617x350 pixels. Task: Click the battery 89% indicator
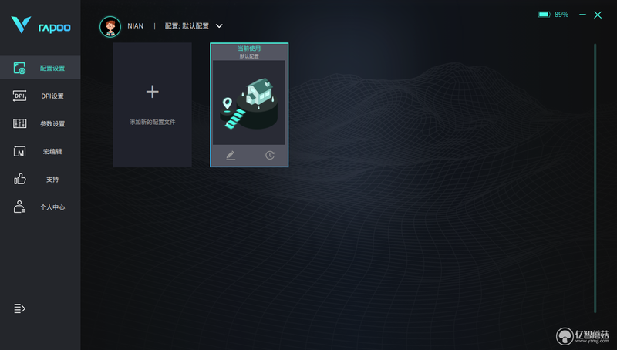[553, 15]
